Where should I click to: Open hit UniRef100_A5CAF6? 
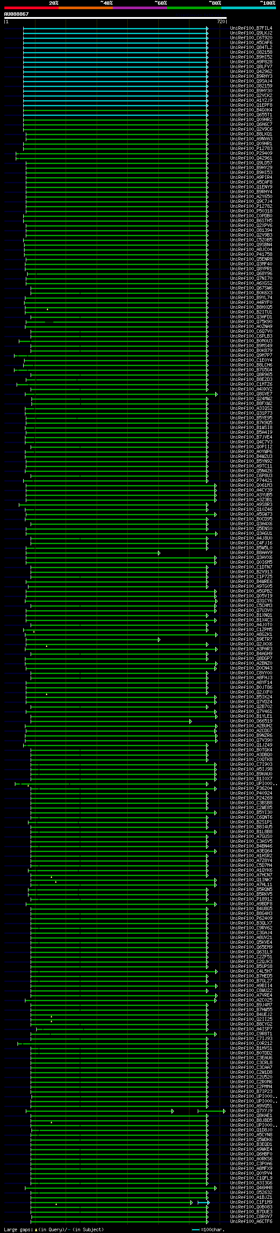pos(251,42)
